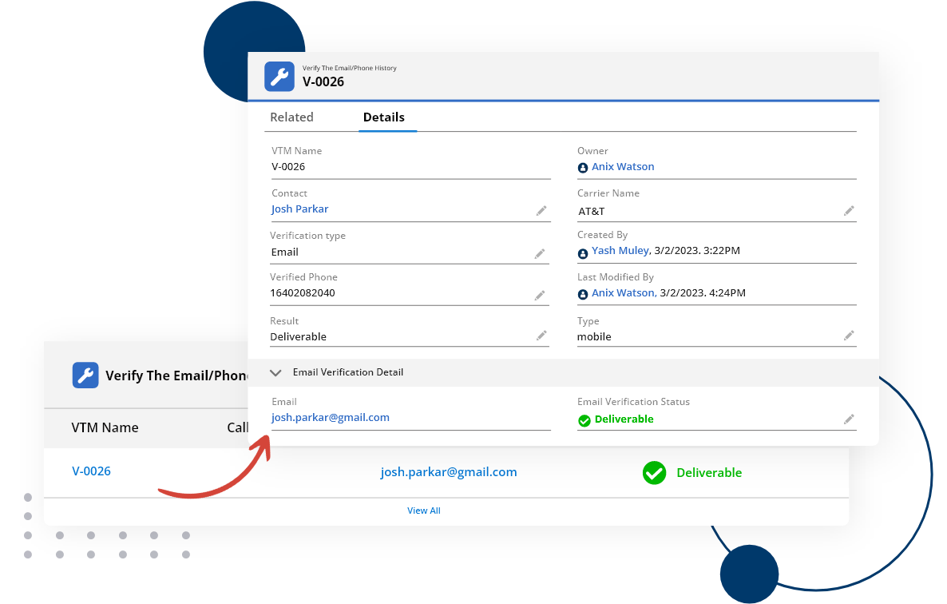Image resolution: width=947 pixels, height=604 pixels.
Task: Edit Email Verification Status pencil icon
Action: pos(849,419)
